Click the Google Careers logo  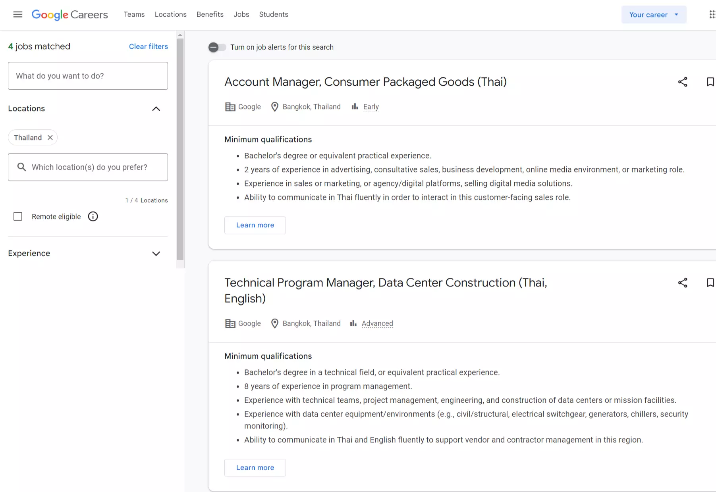[70, 15]
